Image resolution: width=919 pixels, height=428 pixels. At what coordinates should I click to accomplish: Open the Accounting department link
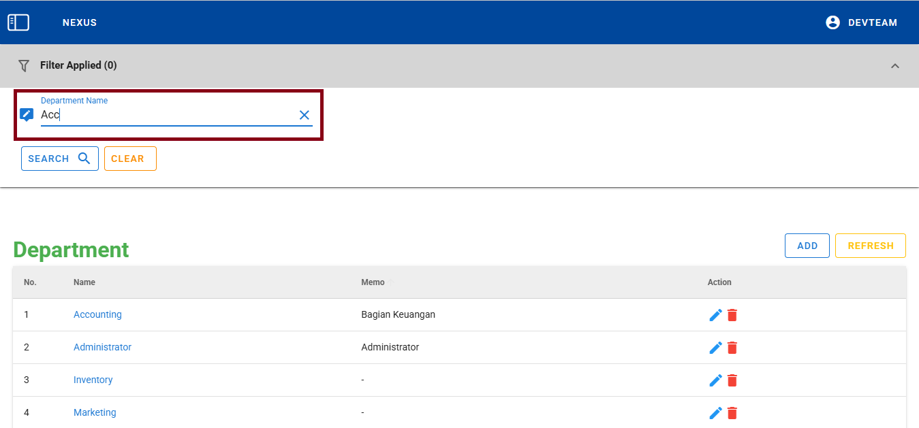click(97, 314)
